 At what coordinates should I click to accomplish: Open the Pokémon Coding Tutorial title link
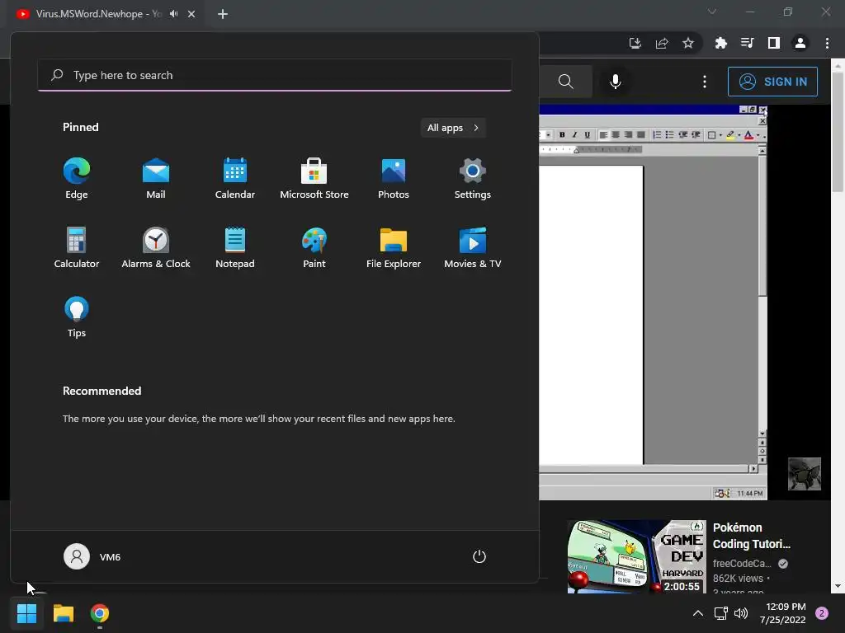(752, 536)
